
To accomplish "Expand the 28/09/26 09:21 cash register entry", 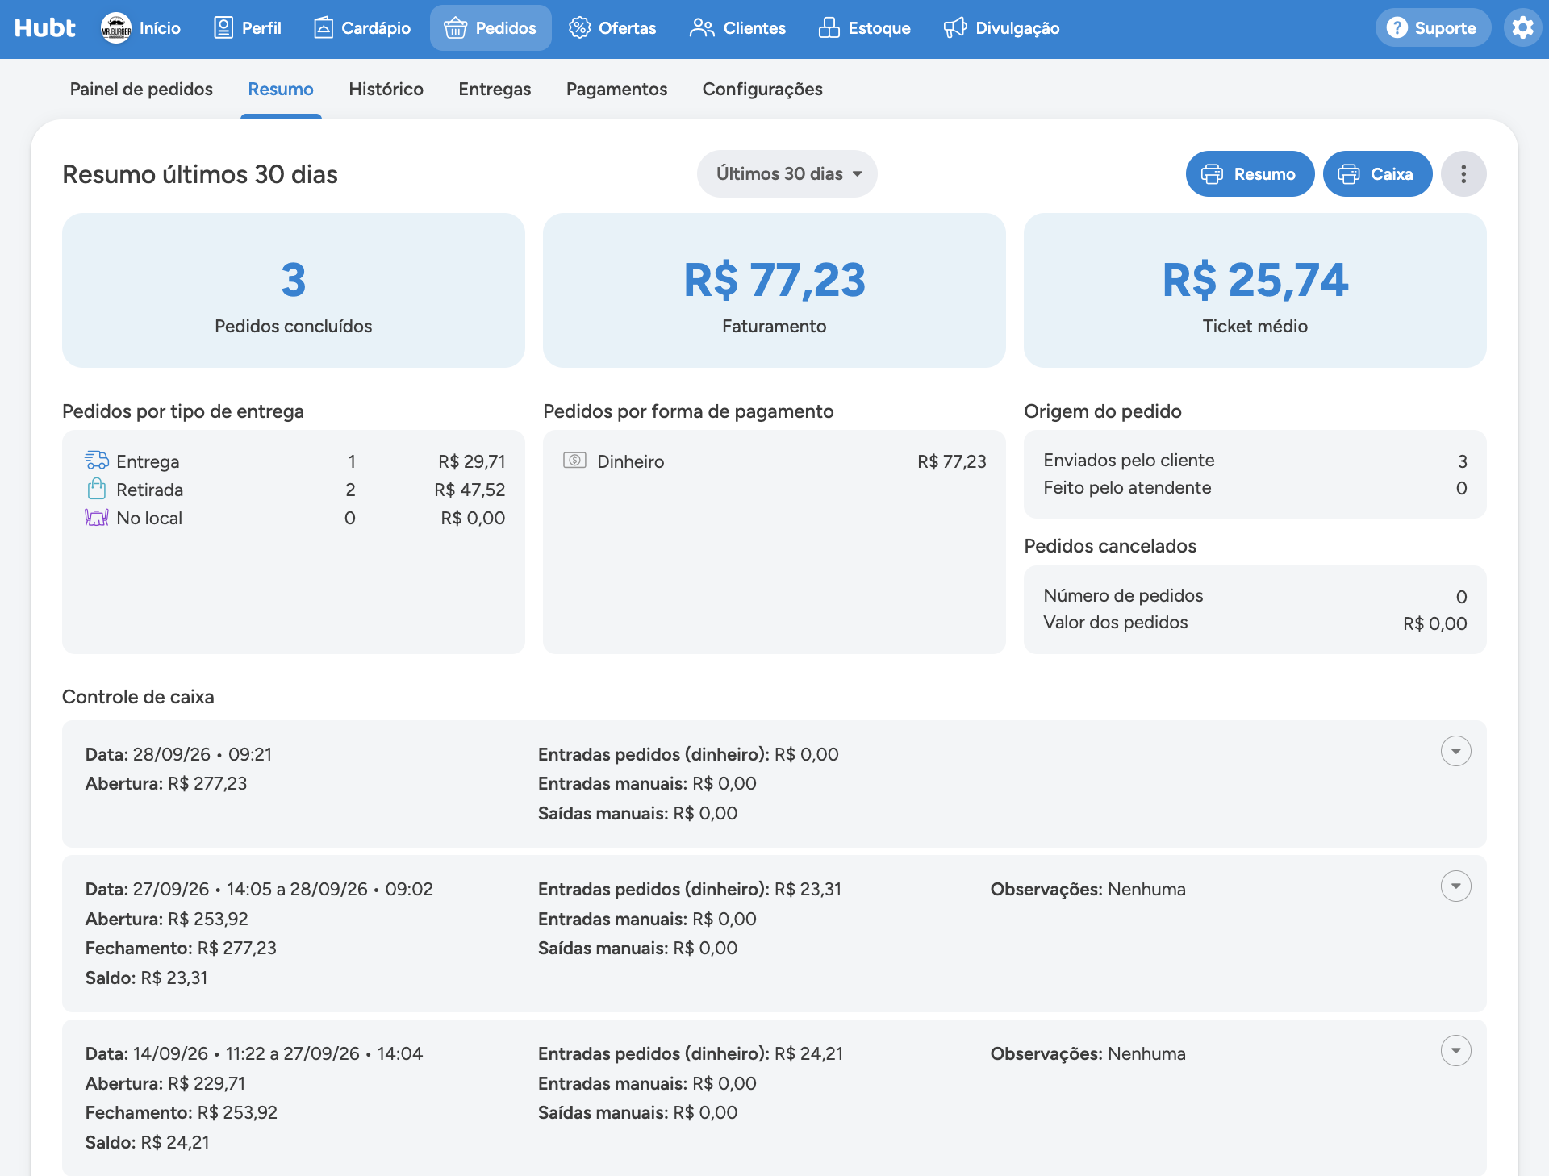I will (1455, 751).
